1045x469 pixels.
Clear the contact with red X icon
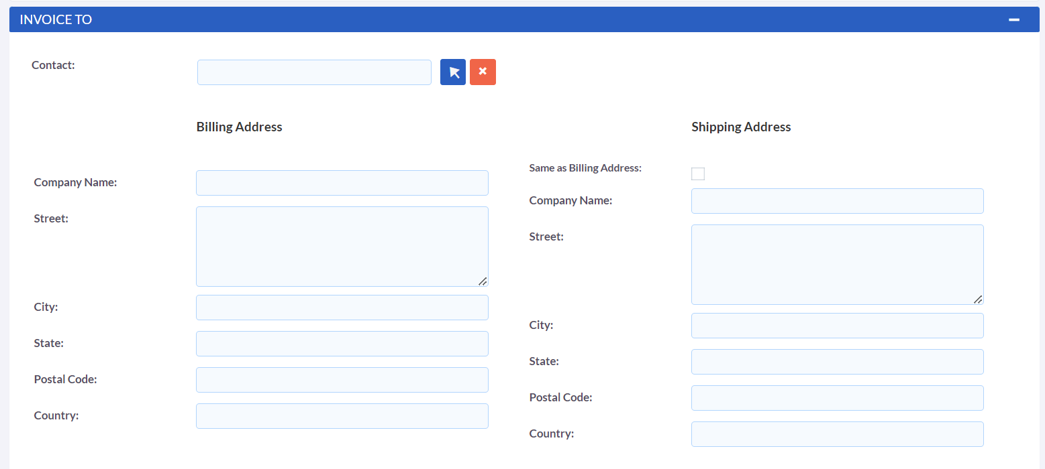[x=483, y=72]
